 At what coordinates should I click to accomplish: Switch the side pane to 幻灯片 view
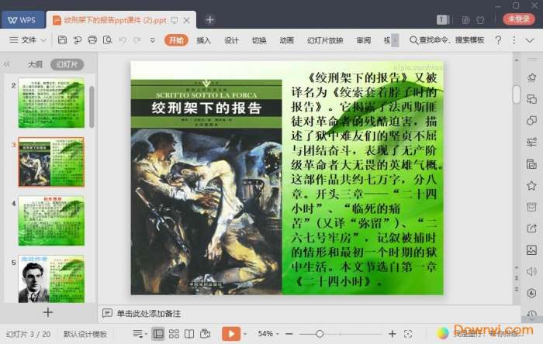click(67, 64)
